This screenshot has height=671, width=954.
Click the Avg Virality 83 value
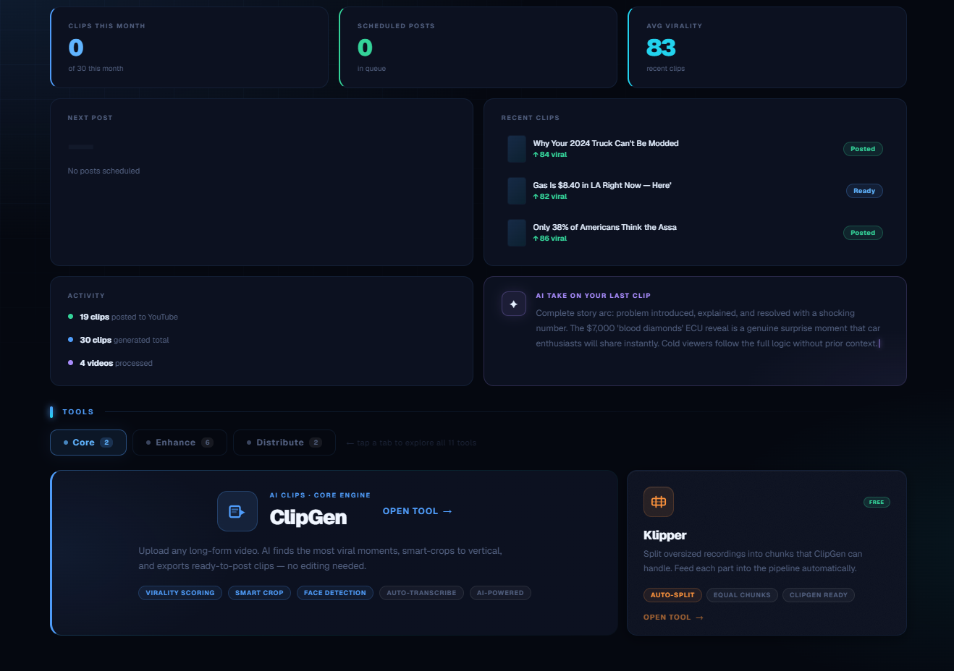(661, 48)
